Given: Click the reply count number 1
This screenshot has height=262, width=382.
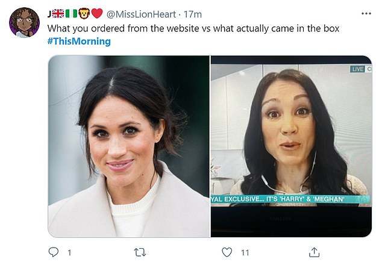Looking at the screenshot, I should [68, 252].
